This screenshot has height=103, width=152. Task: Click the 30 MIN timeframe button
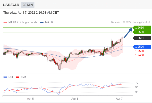click(28, 5)
